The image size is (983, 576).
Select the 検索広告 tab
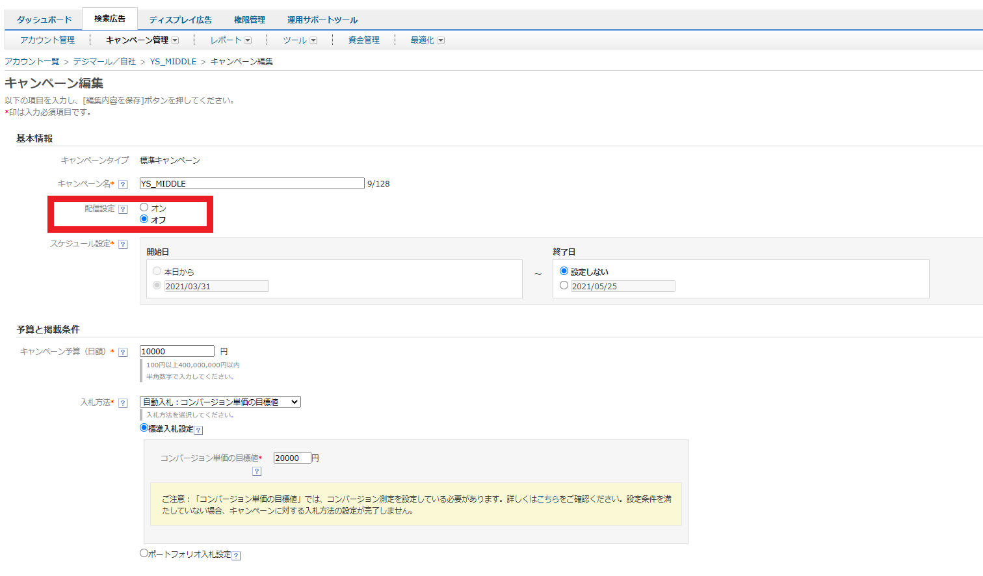pos(110,19)
